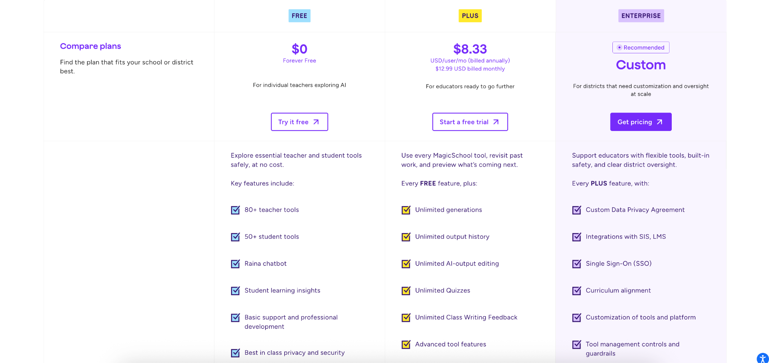This screenshot has height=363, width=769.
Task: Click the checkbox beside 80+ teacher tools
Action: [x=235, y=210]
